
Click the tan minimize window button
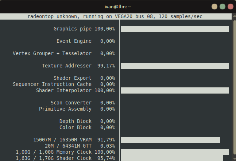(x=214, y=7)
